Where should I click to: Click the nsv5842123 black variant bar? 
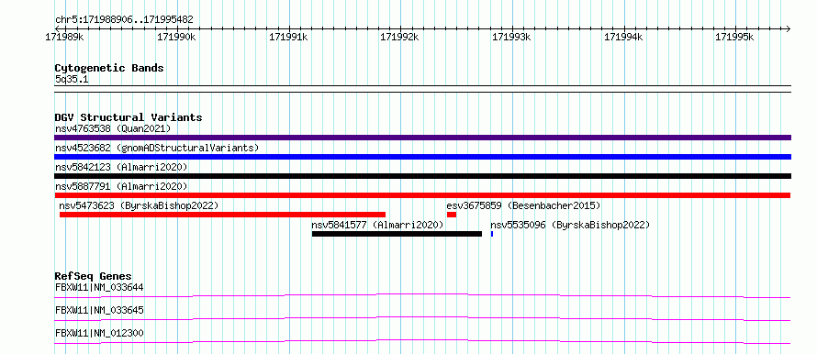click(x=422, y=176)
